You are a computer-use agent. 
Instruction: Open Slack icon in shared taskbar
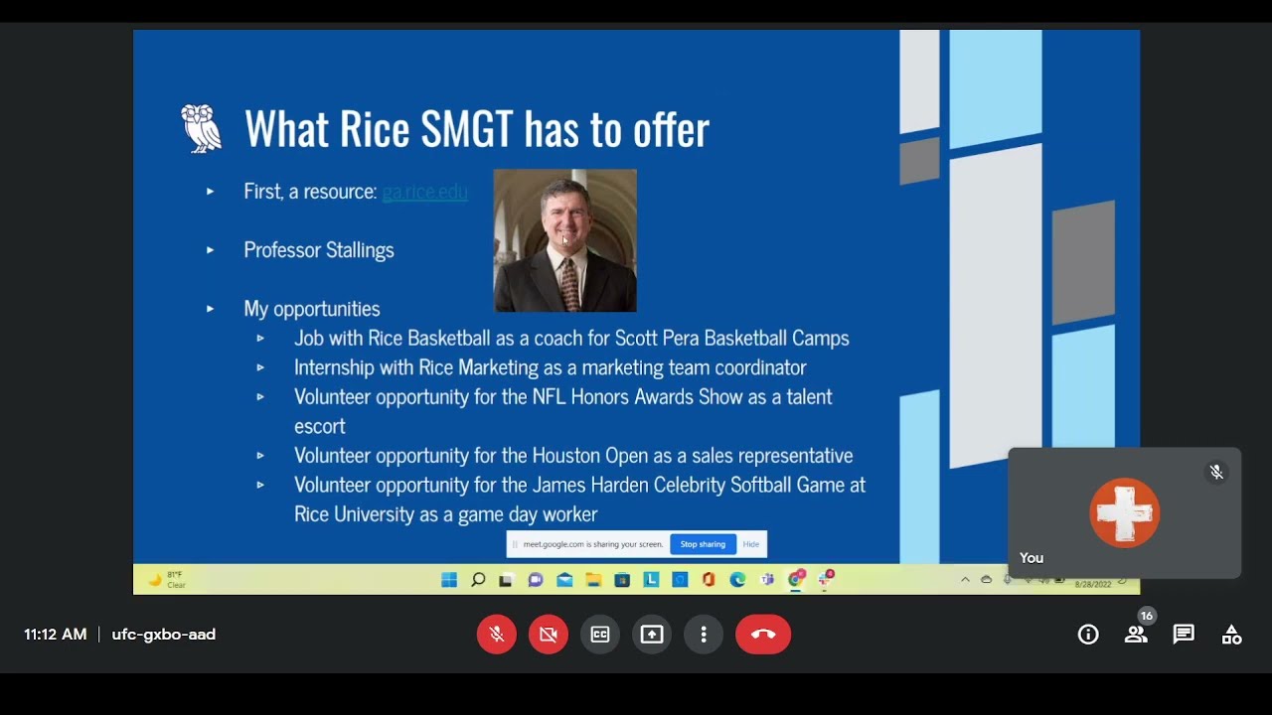(x=825, y=579)
